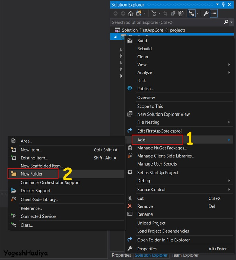The width and height of the screenshot is (236, 260).
Task: Click the globe Publish icon
Action: coord(130,88)
